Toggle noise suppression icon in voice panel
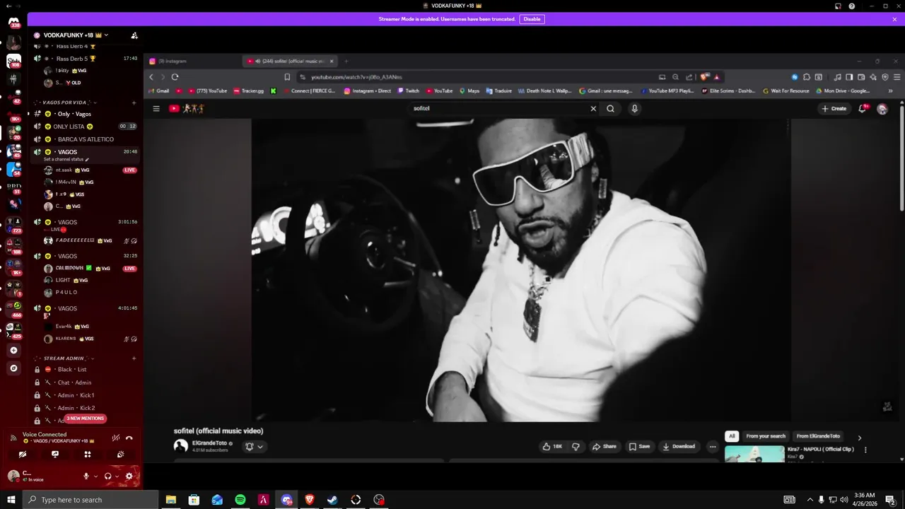 (116, 438)
